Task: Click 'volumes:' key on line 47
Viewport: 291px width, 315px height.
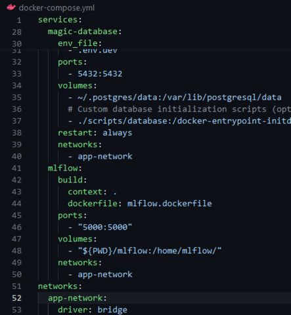Action: coord(78,239)
